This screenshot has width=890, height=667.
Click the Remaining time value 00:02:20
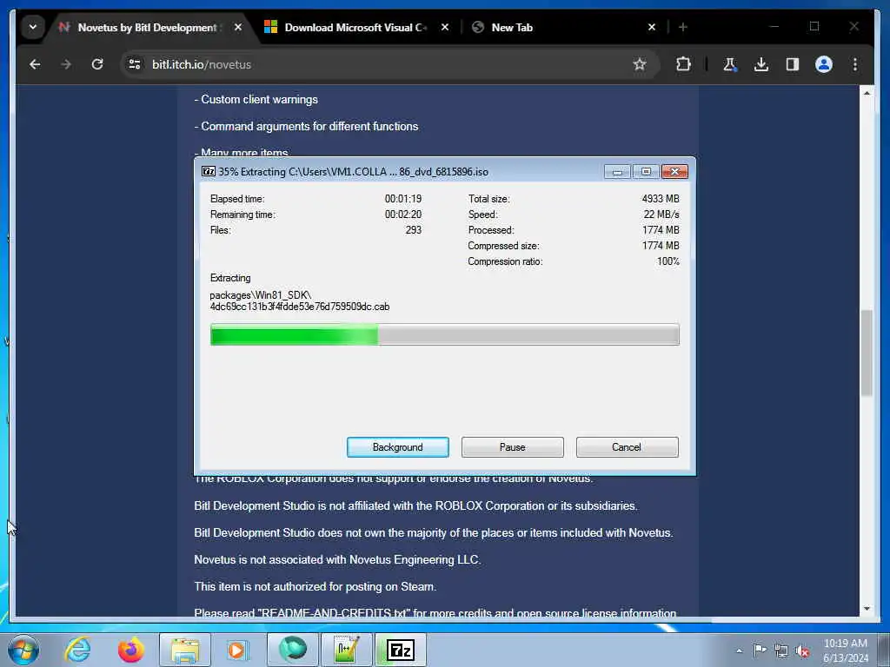[403, 215]
